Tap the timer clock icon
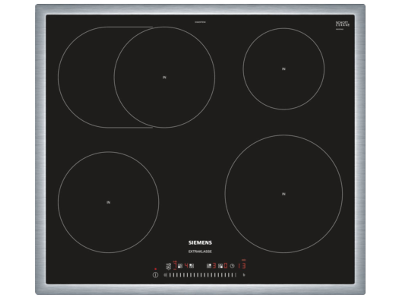Viewport: 400px width, 300px height. pyautogui.click(x=232, y=266)
